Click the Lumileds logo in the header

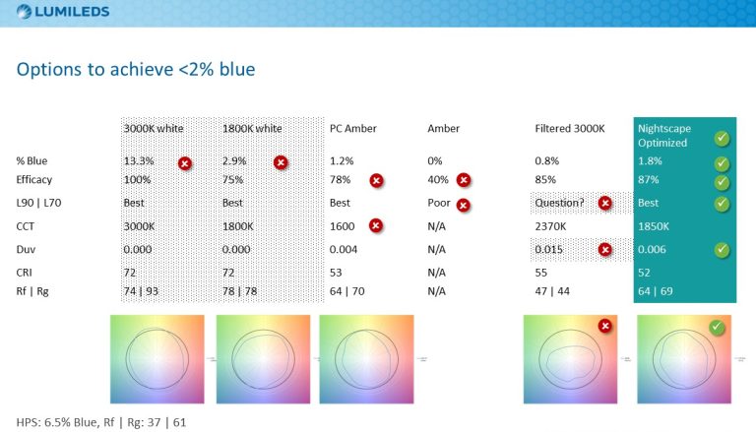[x=63, y=12]
